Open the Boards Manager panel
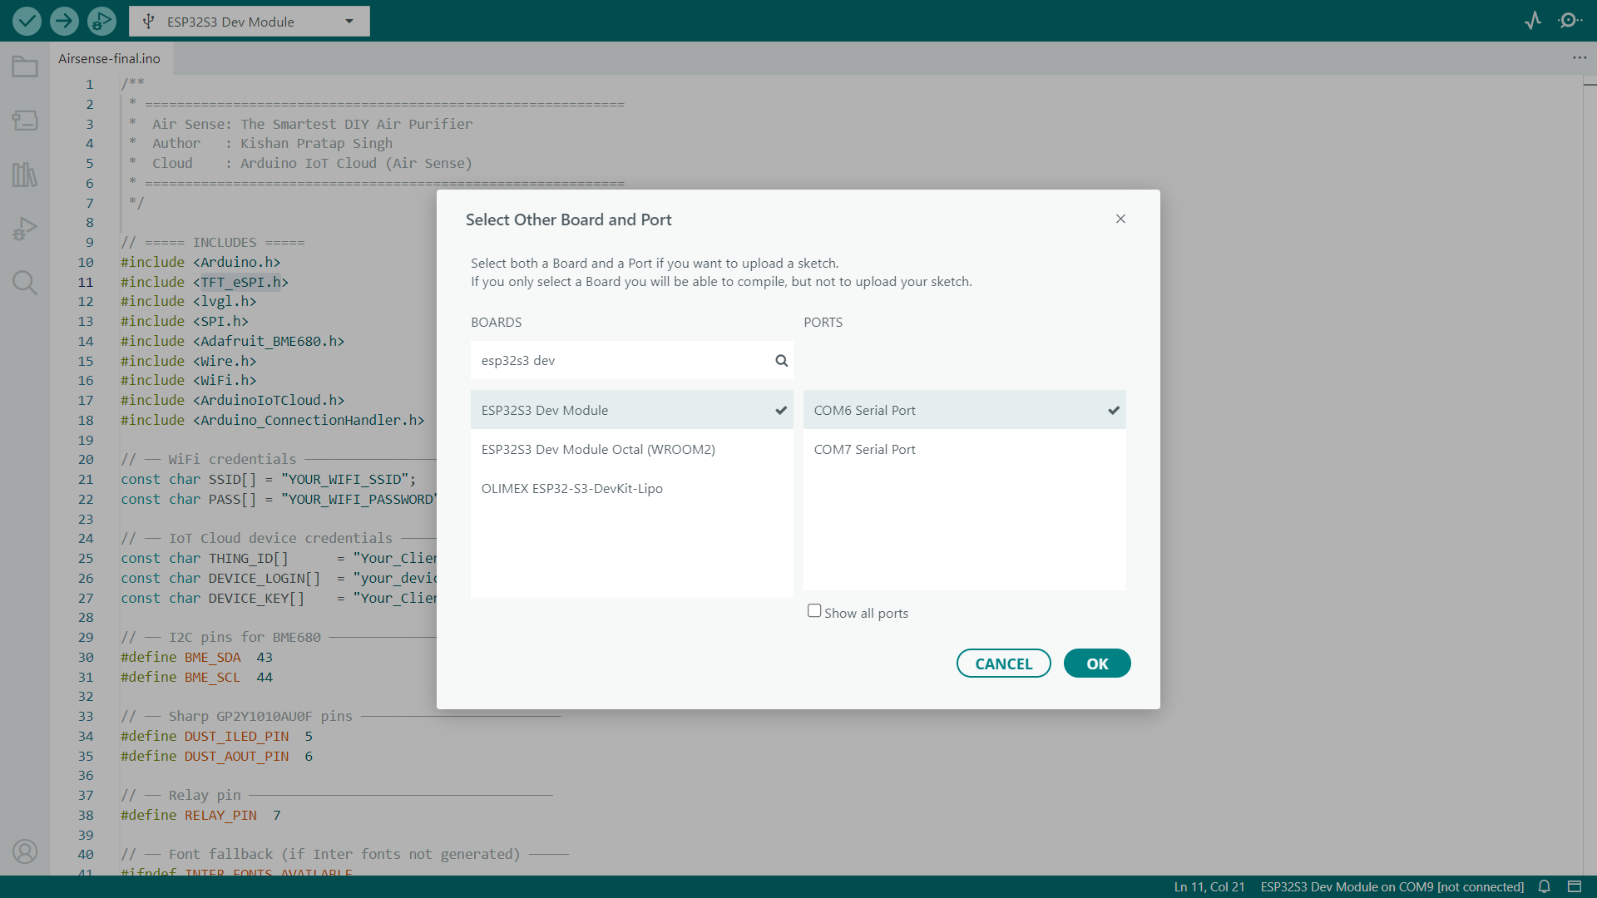The height and width of the screenshot is (898, 1597). (25, 121)
